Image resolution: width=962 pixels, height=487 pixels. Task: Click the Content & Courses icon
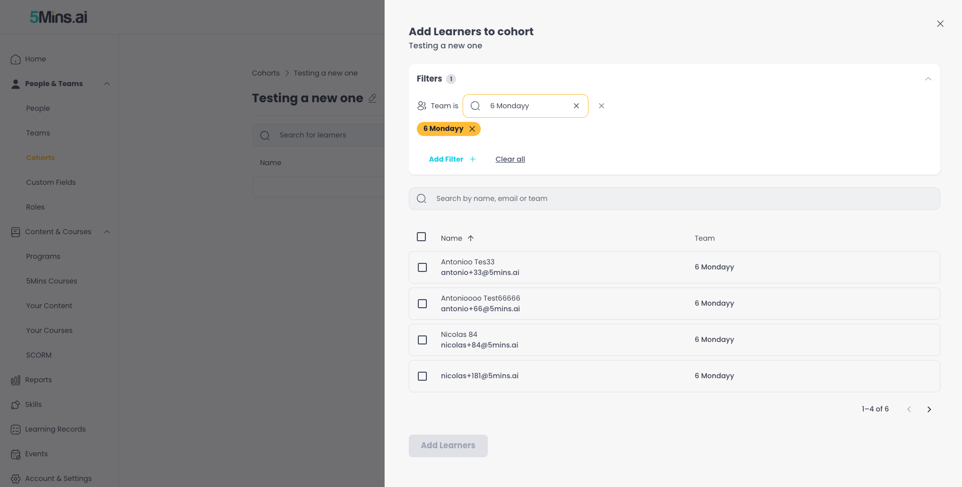(x=16, y=232)
